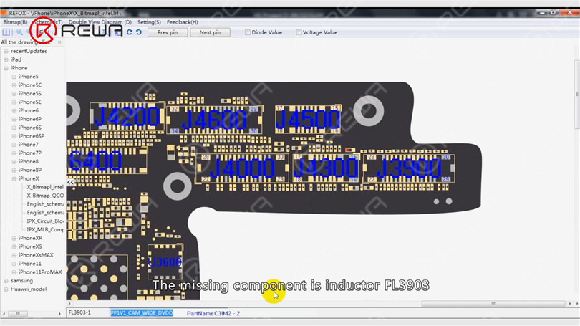This screenshot has width=580, height=326.
Task: Expand the recentUpdates tree node
Action: [x=6, y=51]
